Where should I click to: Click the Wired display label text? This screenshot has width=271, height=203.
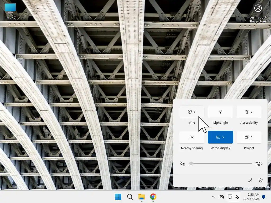(x=220, y=148)
